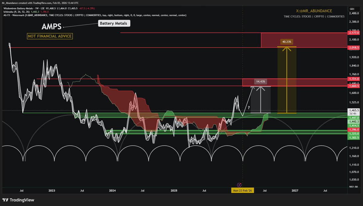Click the 1,721.0 red price label
363x206 pixels.
click(x=353, y=79)
